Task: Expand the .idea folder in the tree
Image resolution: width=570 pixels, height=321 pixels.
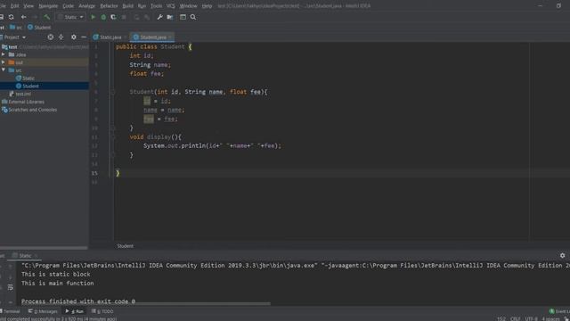Action: tap(4, 54)
